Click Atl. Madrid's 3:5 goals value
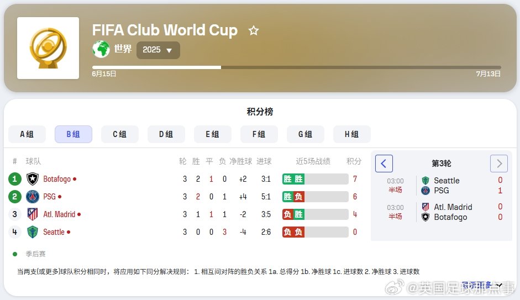 pos(266,214)
